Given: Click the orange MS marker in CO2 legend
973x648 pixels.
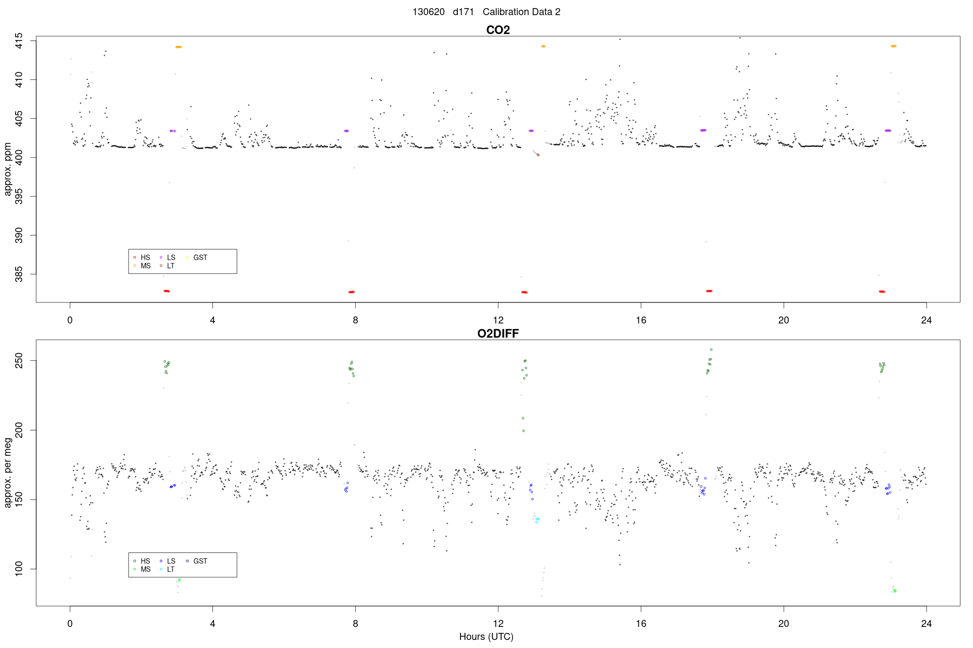Looking at the screenshot, I should point(135,266).
